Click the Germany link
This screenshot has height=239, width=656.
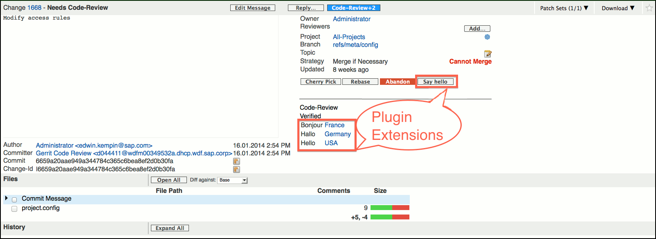pos(337,134)
